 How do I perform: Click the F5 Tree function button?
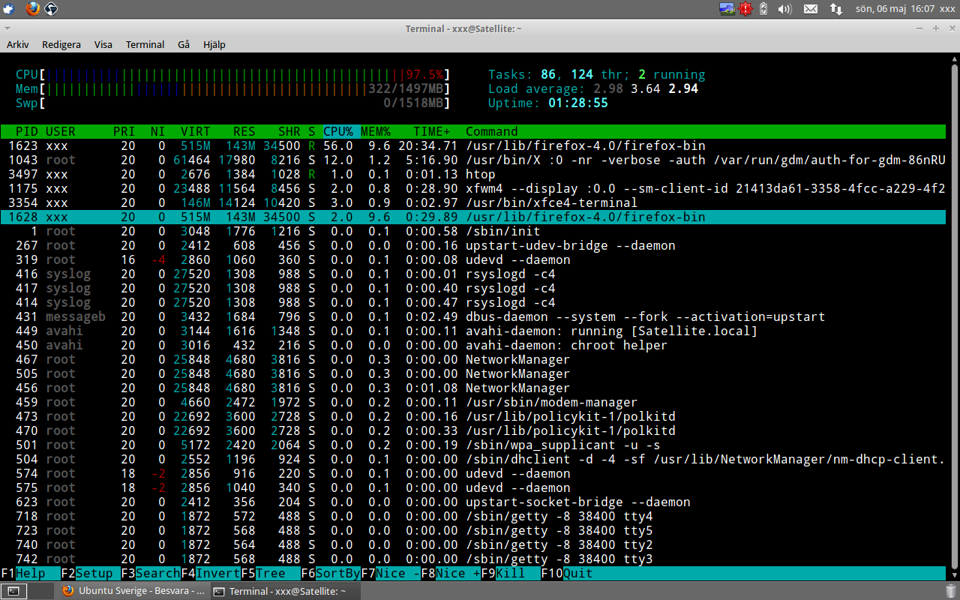pos(271,574)
